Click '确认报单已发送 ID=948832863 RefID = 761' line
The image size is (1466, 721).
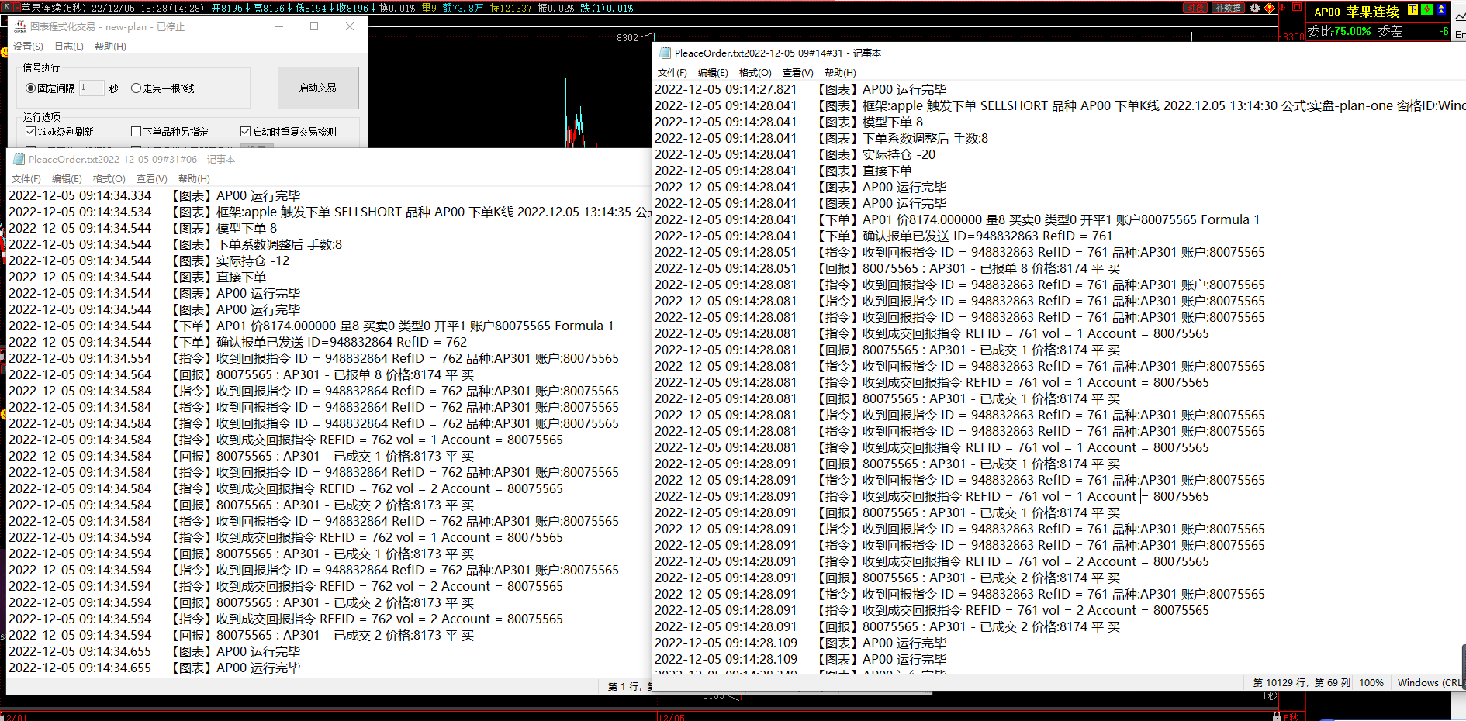click(987, 236)
